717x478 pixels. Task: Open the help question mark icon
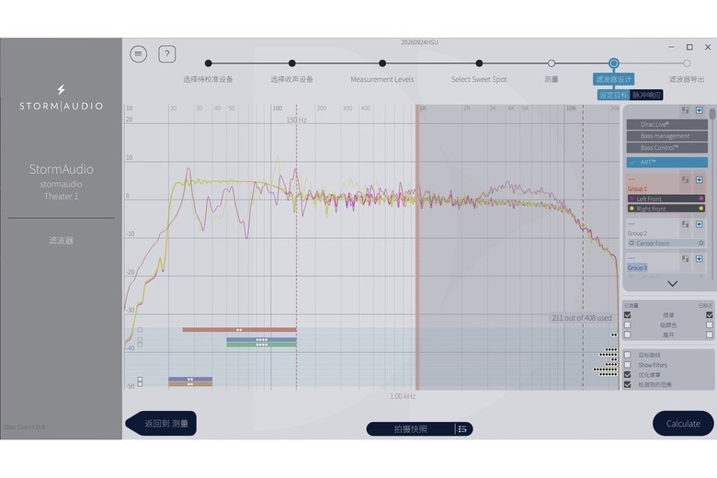(167, 54)
